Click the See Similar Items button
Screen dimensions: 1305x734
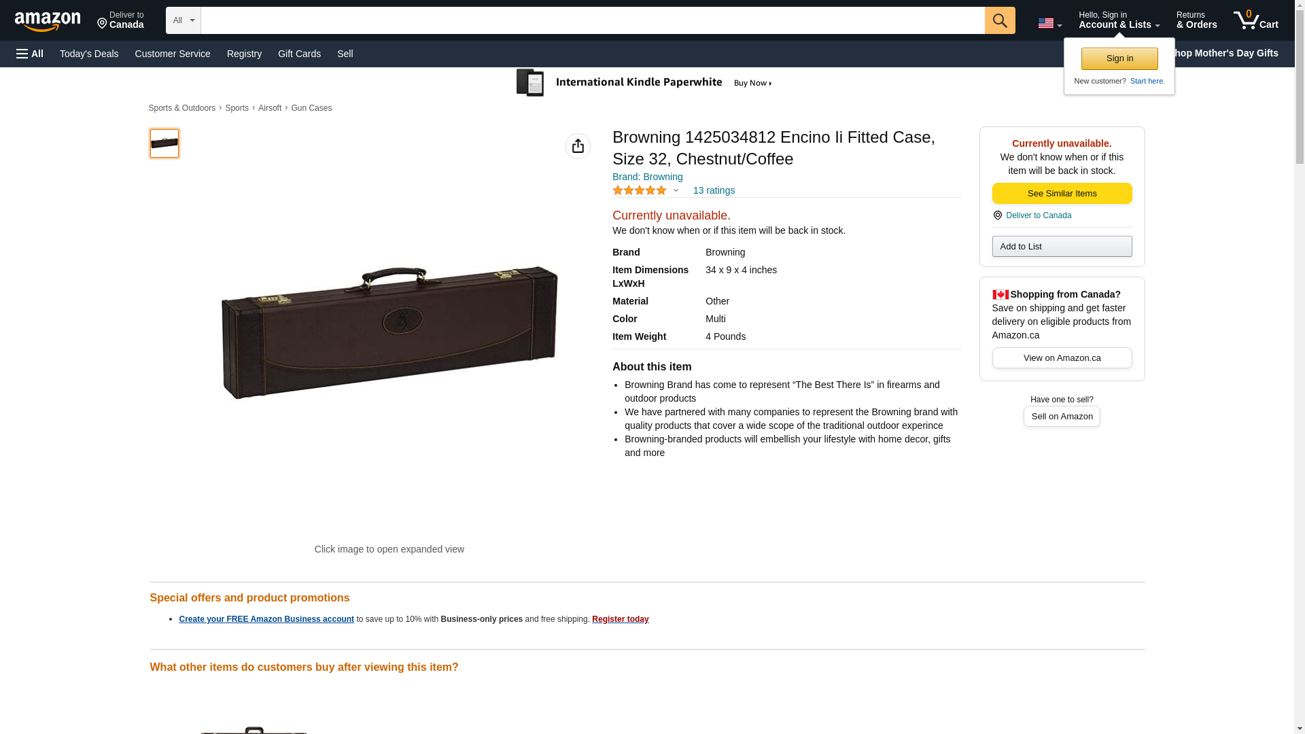click(x=1062, y=194)
